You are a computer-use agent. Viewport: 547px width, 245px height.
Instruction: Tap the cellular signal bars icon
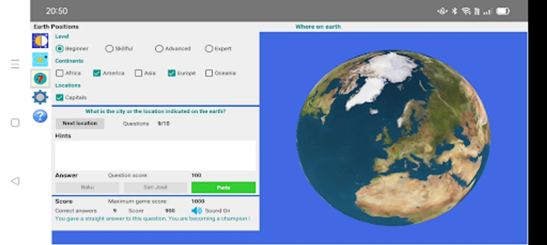click(487, 11)
